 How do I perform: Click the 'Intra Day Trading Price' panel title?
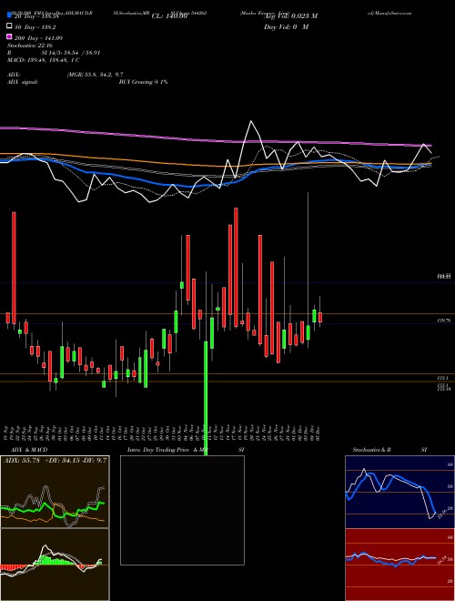click(158, 450)
